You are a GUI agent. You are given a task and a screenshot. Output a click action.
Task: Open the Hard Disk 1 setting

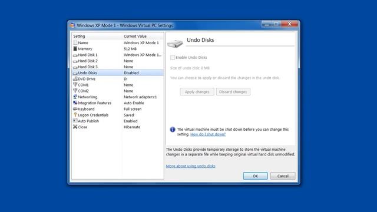(x=118, y=55)
